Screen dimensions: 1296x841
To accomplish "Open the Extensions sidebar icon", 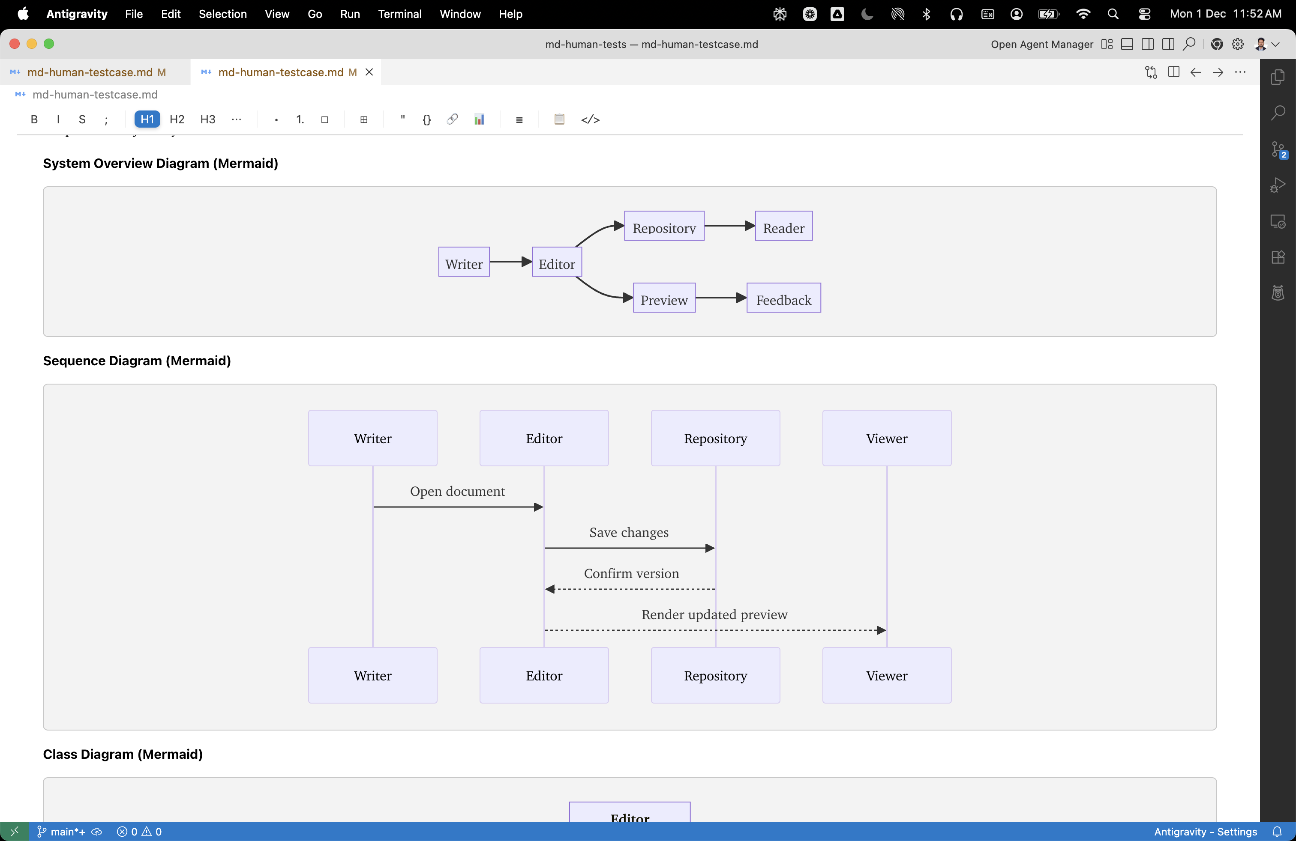I will tap(1278, 257).
